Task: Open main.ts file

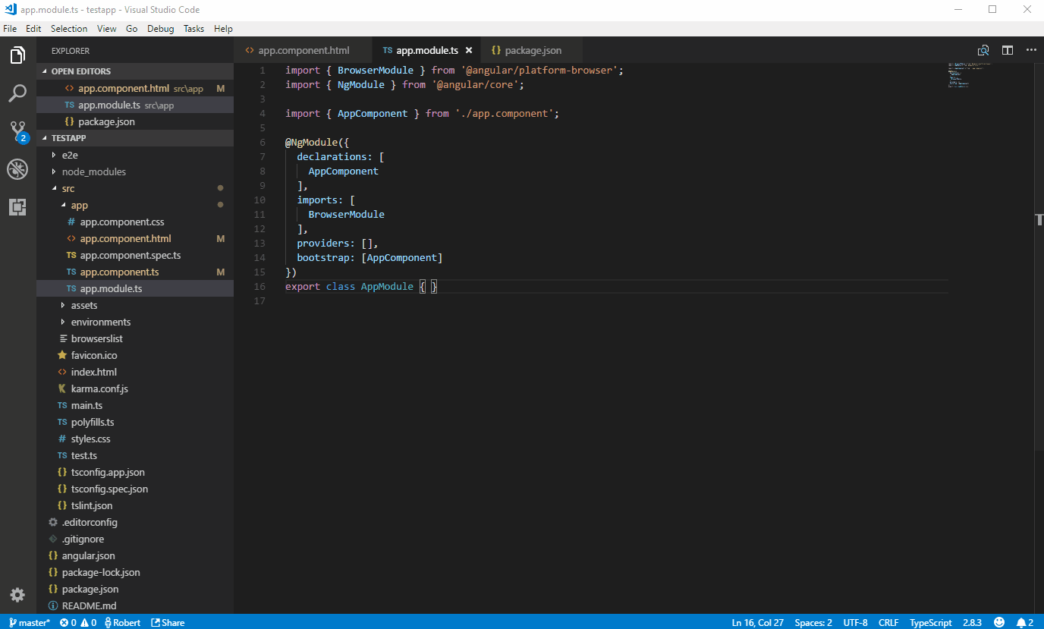Action: coord(135,405)
